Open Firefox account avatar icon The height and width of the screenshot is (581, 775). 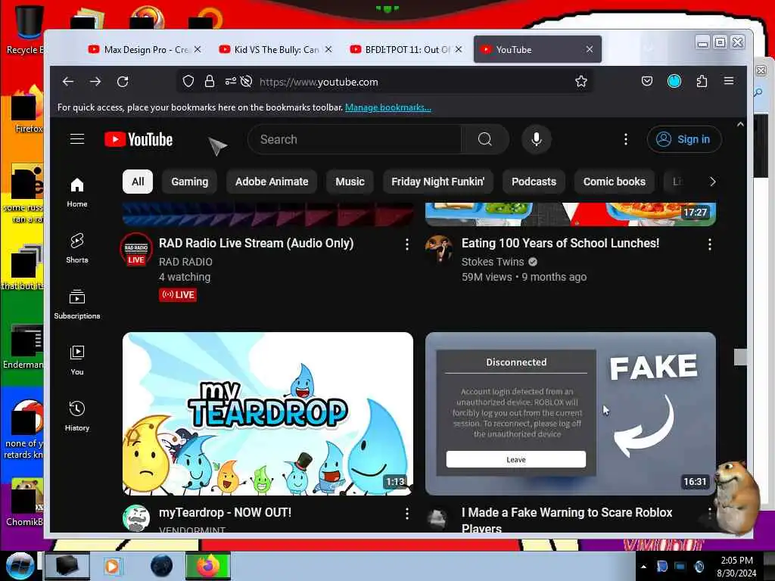[674, 82]
